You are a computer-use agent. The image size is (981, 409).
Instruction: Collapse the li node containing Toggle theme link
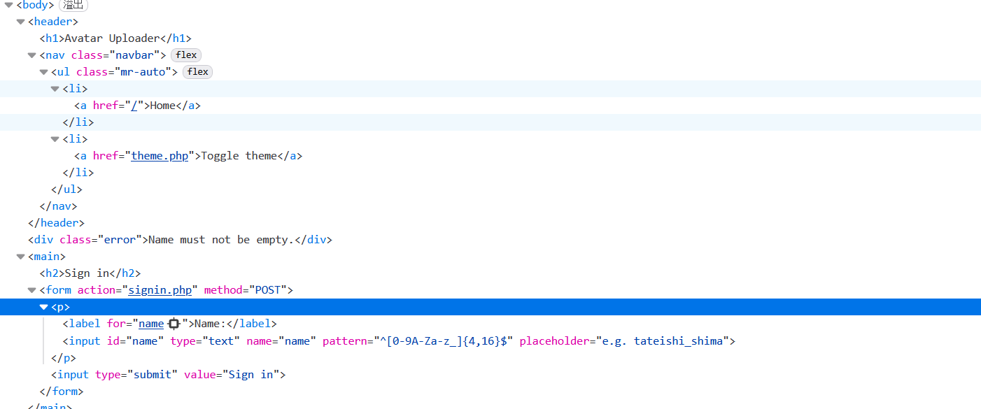pyautogui.click(x=55, y=138)
